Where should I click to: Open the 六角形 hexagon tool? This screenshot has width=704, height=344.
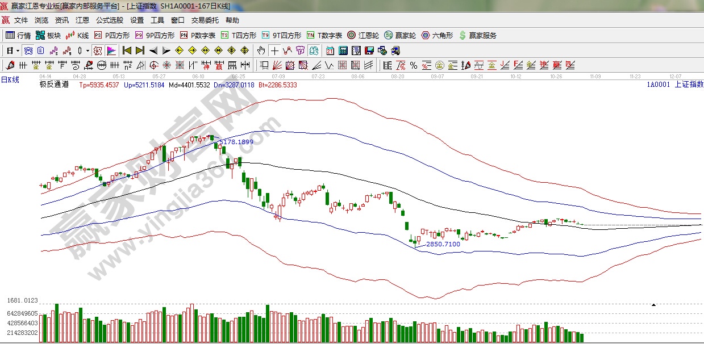pyautogui.click(x=437, y=35)
